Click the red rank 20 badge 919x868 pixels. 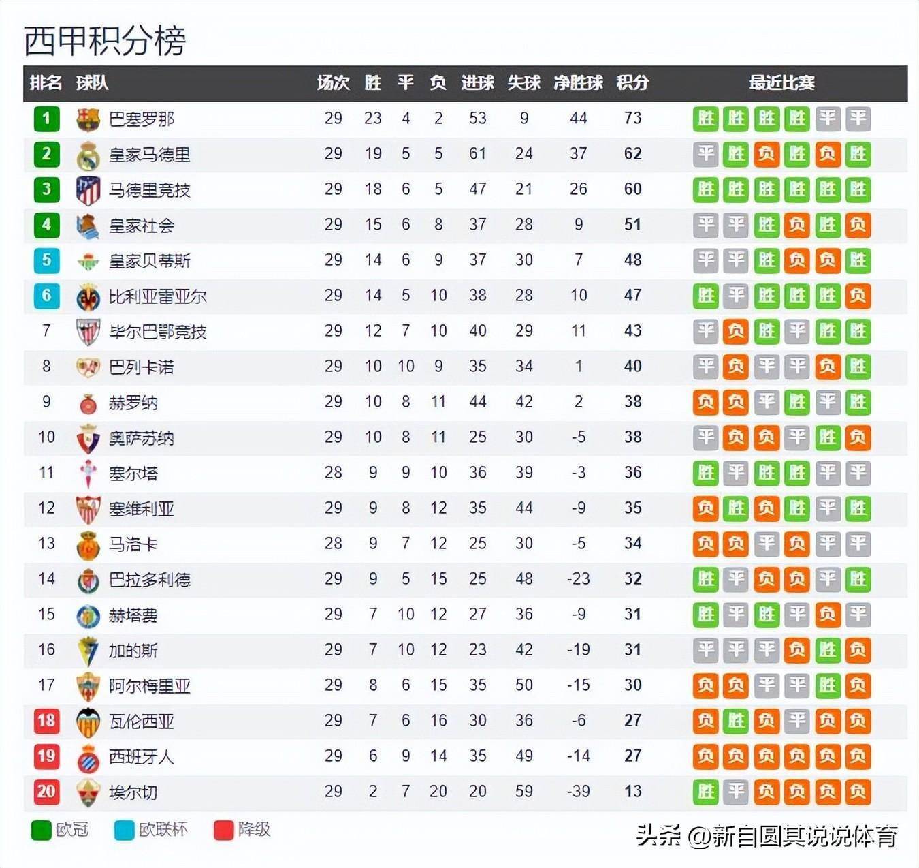coord(46,791)
